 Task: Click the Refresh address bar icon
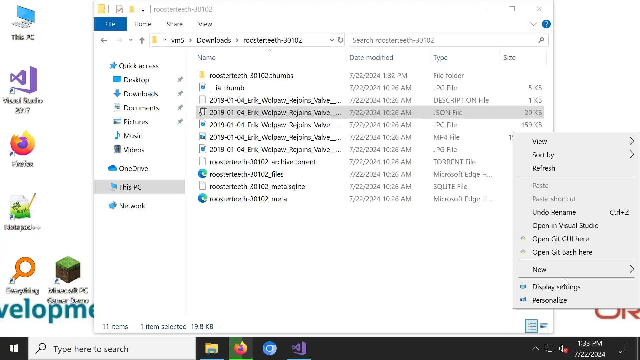point(340,40)
